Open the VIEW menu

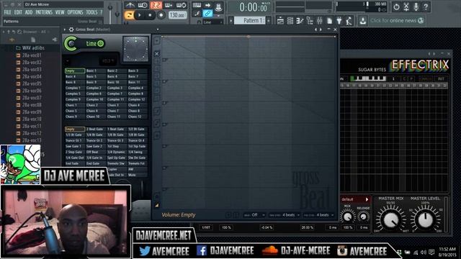click(60, 12)
